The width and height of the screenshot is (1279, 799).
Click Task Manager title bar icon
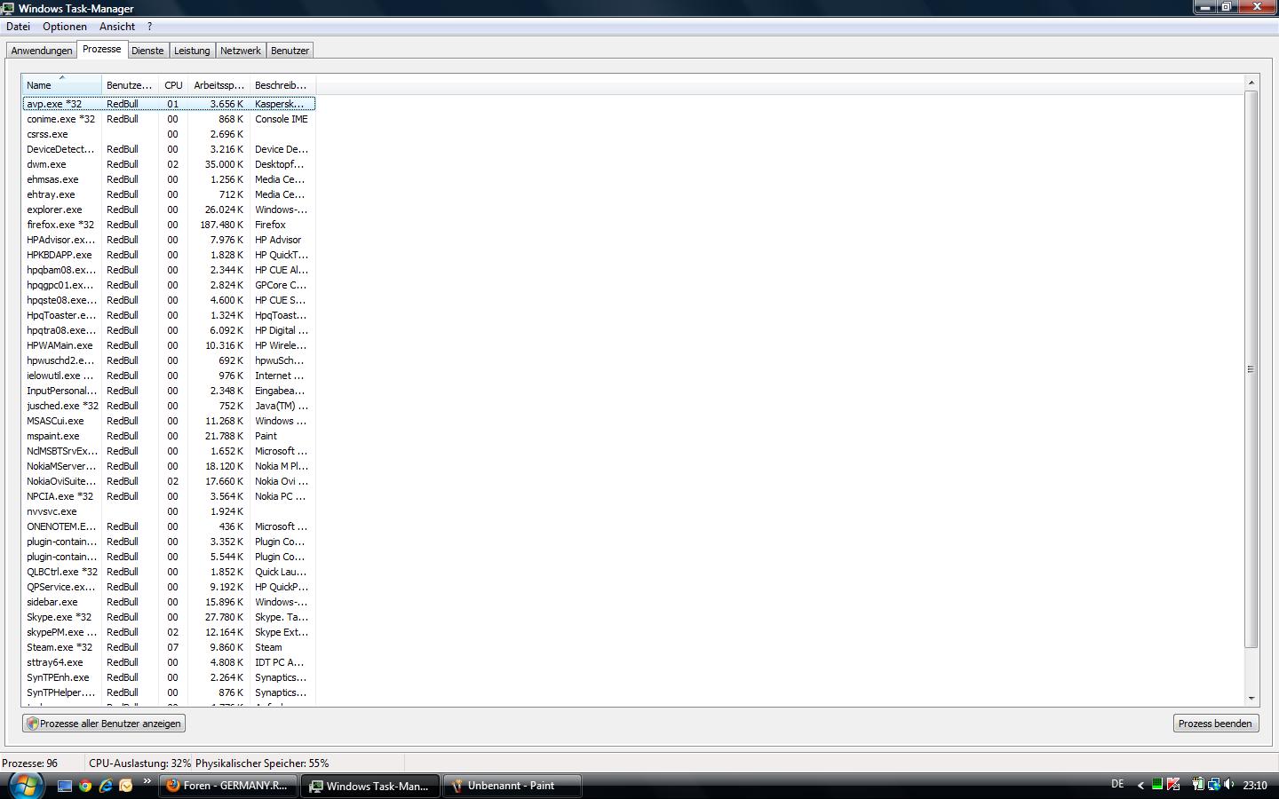[x=8, y=8]
